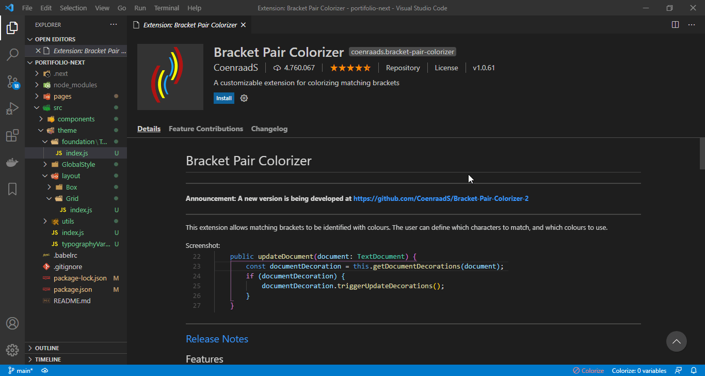Open the Manage gear in activity bar

pos(12,350)
